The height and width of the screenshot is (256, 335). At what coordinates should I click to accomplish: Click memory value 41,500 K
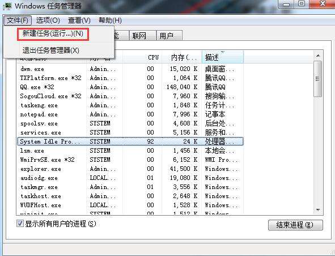point(184,169)
